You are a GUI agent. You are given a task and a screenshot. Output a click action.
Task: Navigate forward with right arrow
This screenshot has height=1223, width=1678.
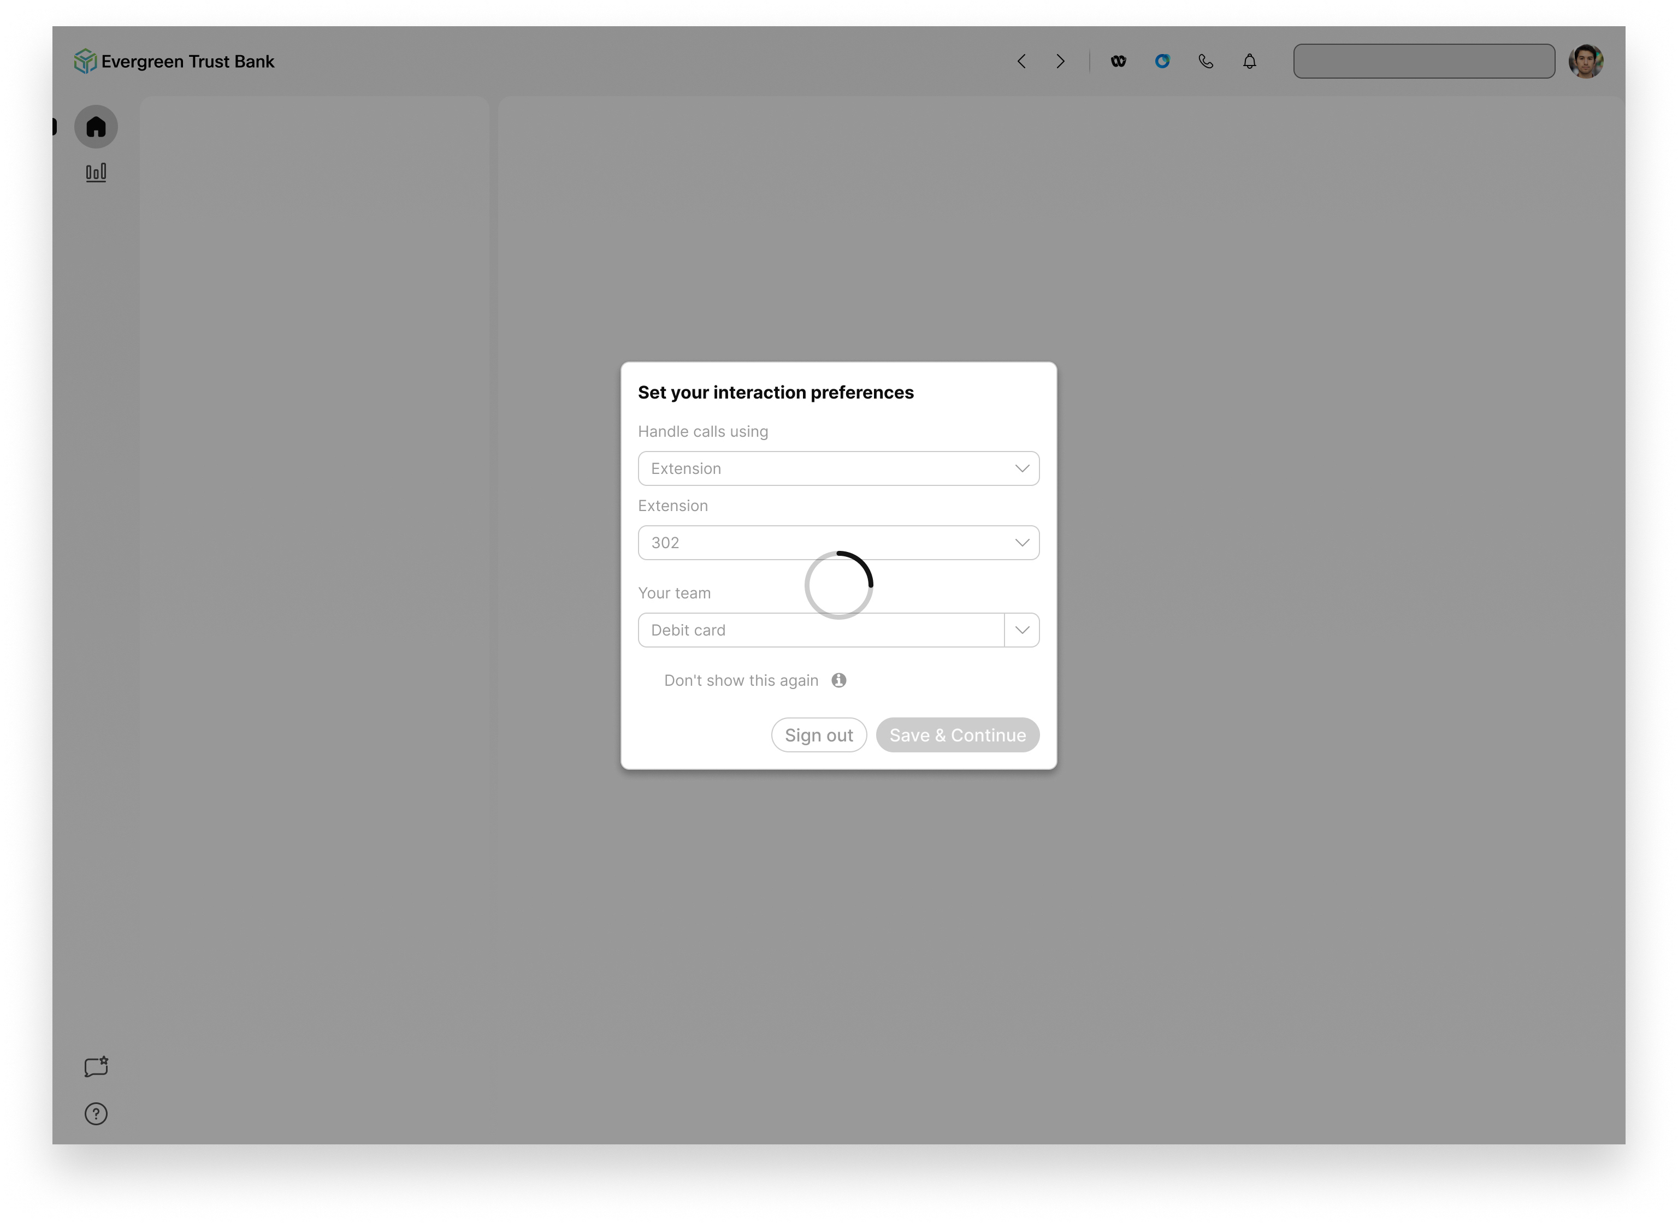point(1060,62)
